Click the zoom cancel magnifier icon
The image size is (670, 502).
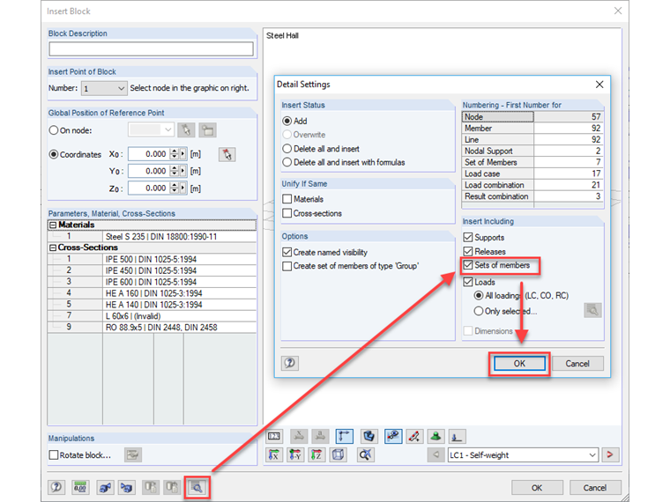[365, 454]
